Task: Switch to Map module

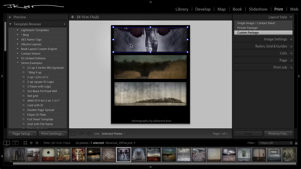Action: point(221,9)
